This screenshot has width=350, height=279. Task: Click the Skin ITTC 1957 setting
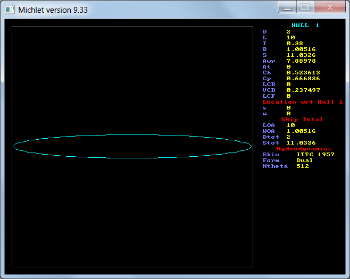click(315, 154)
